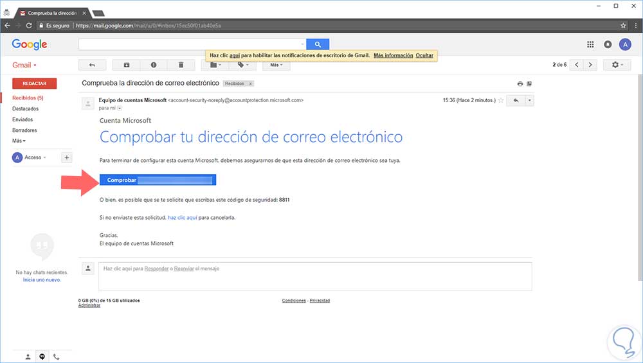Open message in new window icon

pos(529,84)
